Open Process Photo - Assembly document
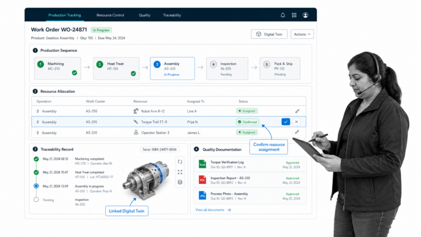Viewport: 421px width, 237px height. pyautogui.click(x=250, y=196)
